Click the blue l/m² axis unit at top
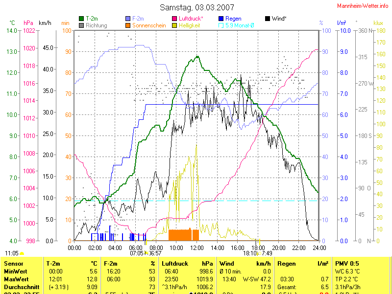This screenshot has width=392, height=294. 342,23
